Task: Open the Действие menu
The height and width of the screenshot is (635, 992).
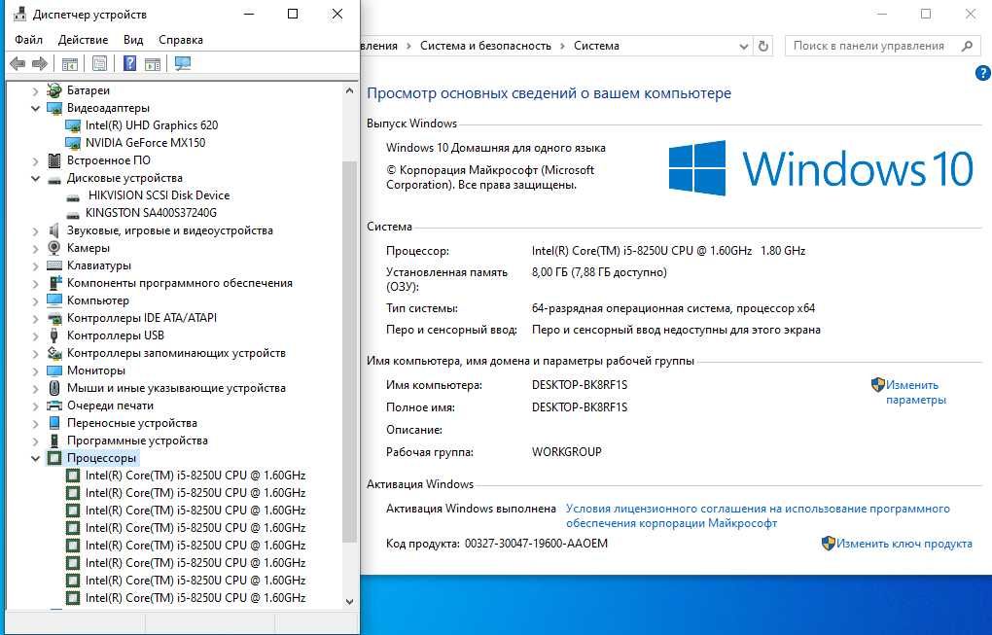Action: coord(83,40)
